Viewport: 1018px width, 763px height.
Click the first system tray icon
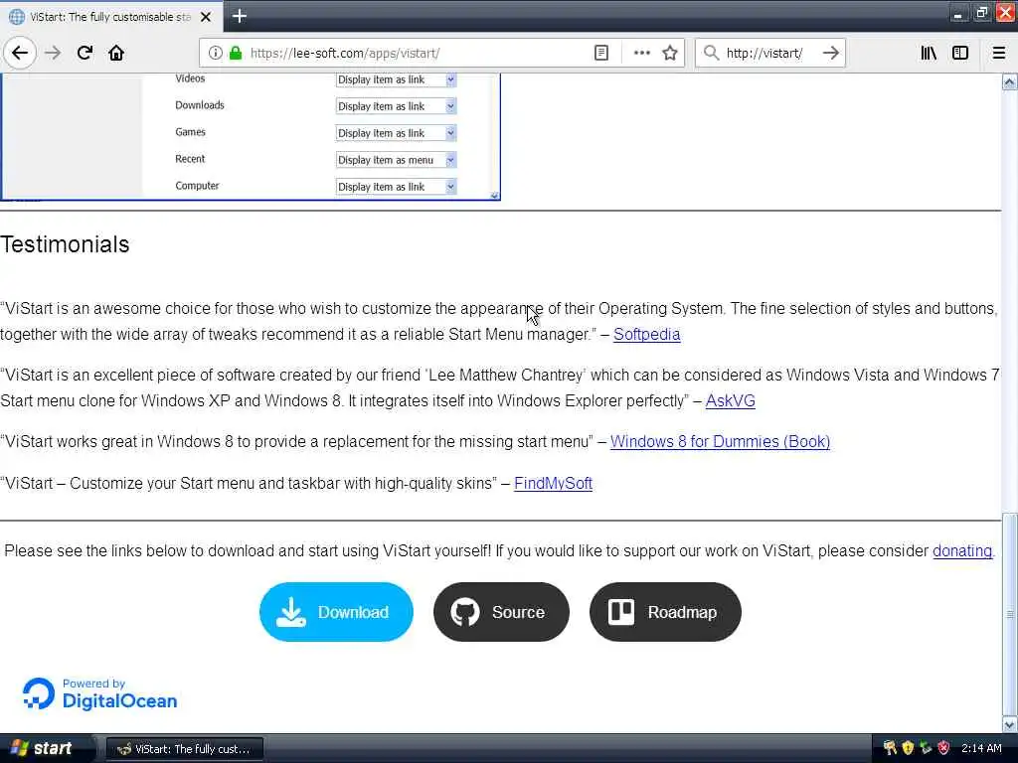[x=890, y=748]
